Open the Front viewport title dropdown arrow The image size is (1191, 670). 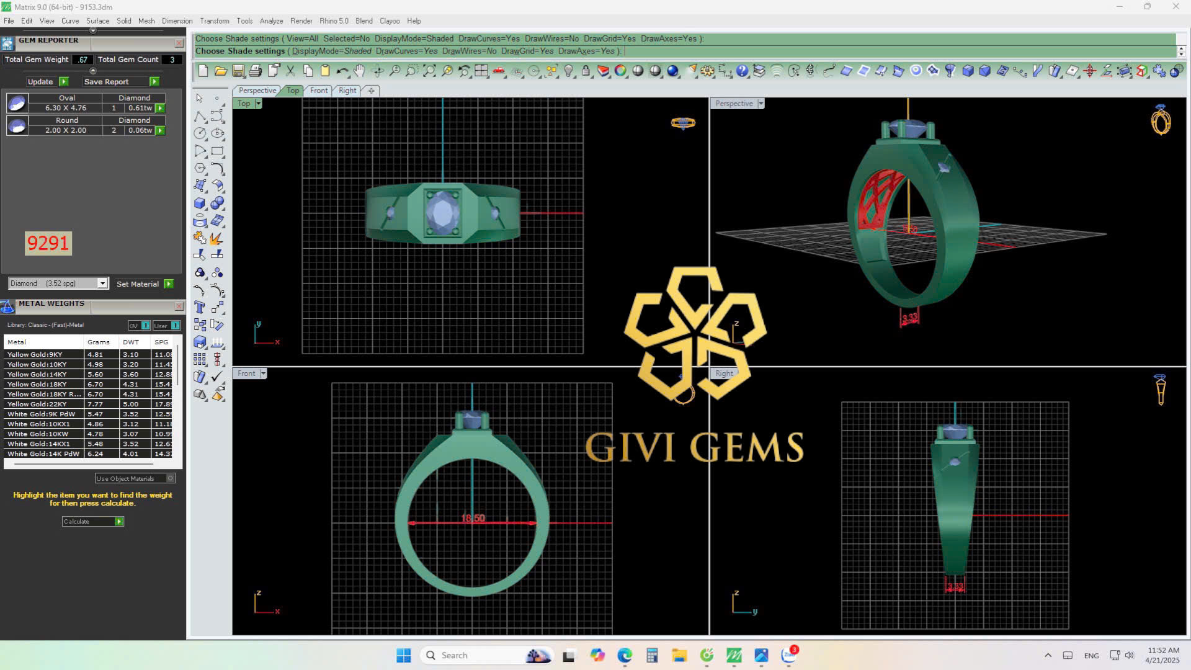point(264,373)
